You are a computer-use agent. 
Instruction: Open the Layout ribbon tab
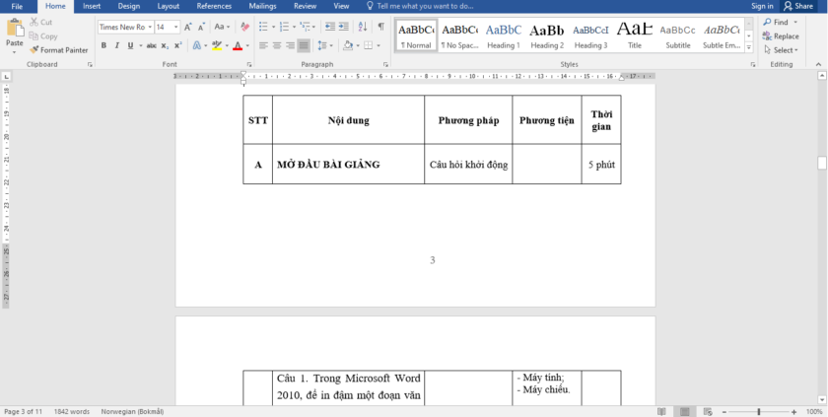pyautogui.click(x=169, y=6)
